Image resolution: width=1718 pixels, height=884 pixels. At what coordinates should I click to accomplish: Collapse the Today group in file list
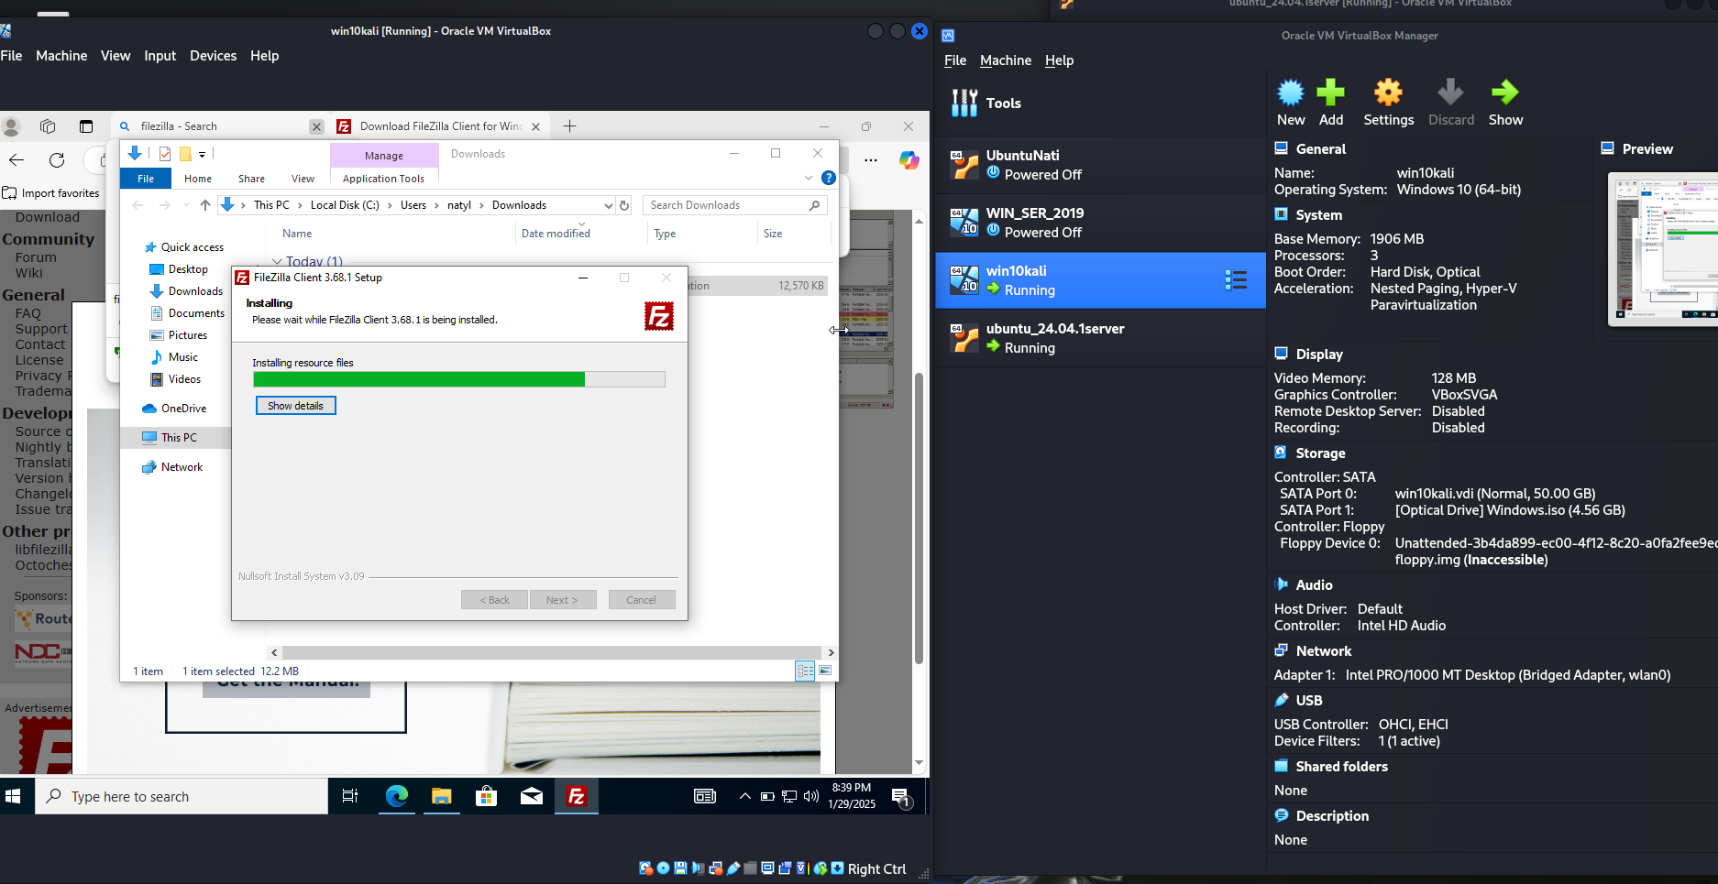point(277,262)
